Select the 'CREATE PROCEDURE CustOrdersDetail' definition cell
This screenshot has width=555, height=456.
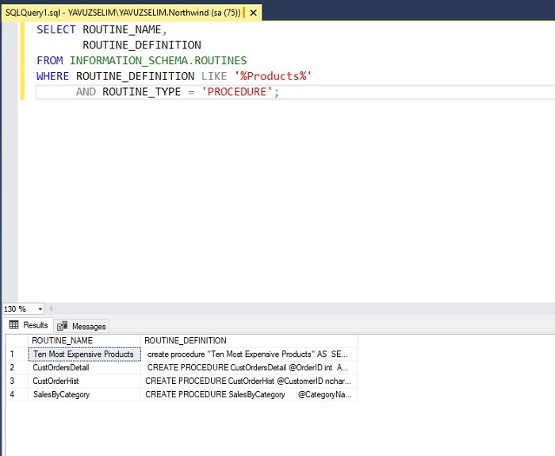(249, 367)
